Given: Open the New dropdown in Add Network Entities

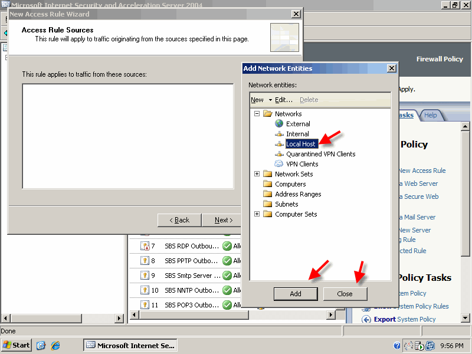Looking at the screenshot, I should pos(261,100).
